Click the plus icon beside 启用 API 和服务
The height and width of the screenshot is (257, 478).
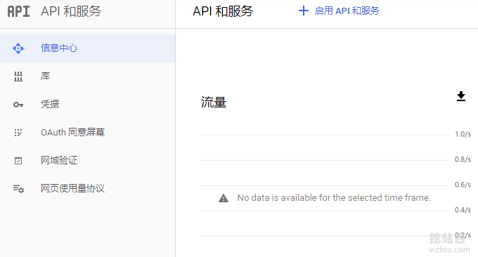point(304,11)
